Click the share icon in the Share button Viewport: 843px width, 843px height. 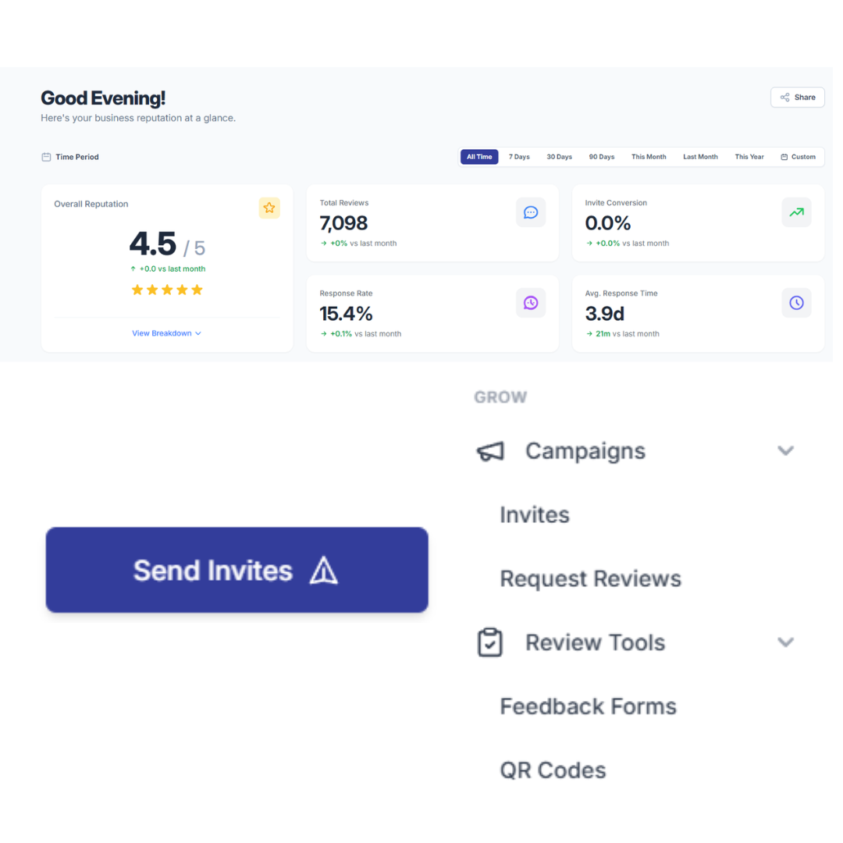(786, 97)
